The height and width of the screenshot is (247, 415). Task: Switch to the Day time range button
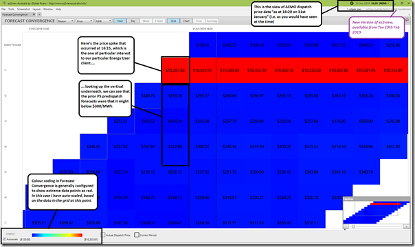[x=133, y=21]
